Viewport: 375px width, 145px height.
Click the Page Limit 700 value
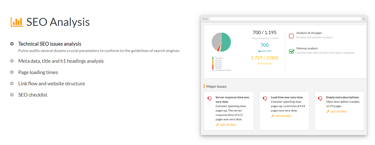point(264,45)
